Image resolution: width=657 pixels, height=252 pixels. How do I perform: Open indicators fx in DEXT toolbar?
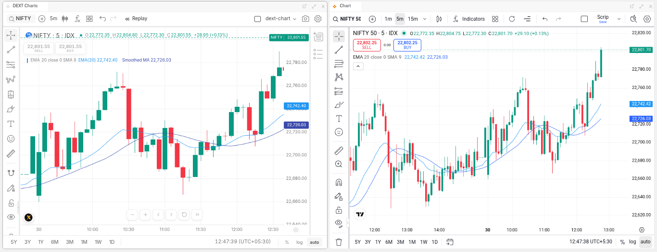tap(77, 19)
